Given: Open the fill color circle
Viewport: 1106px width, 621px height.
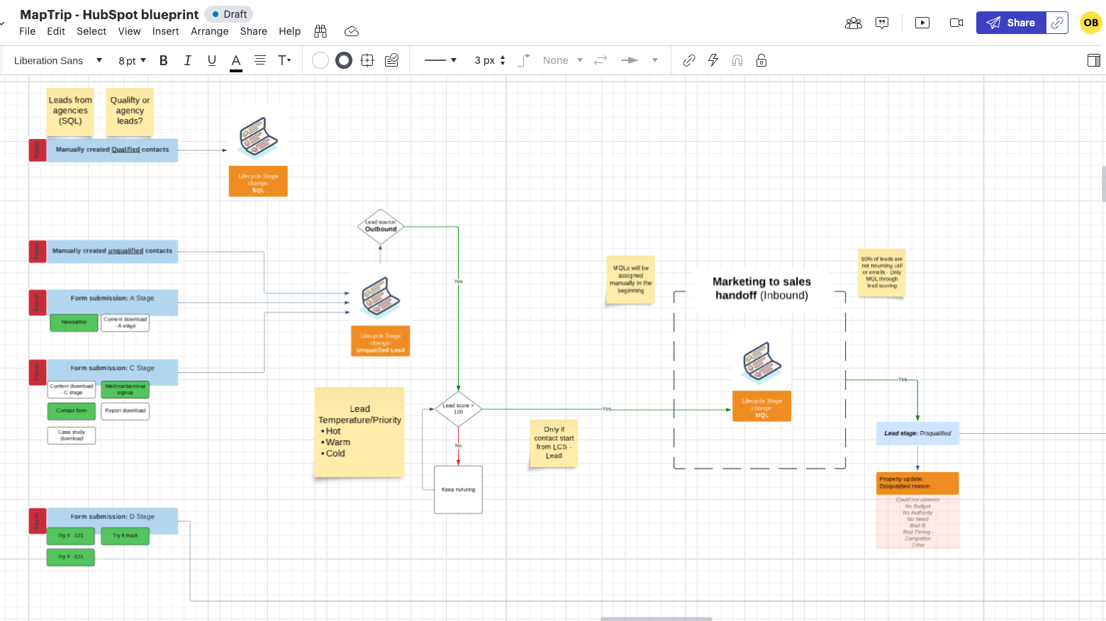Looking at the screenshot, I should (320, 60).
